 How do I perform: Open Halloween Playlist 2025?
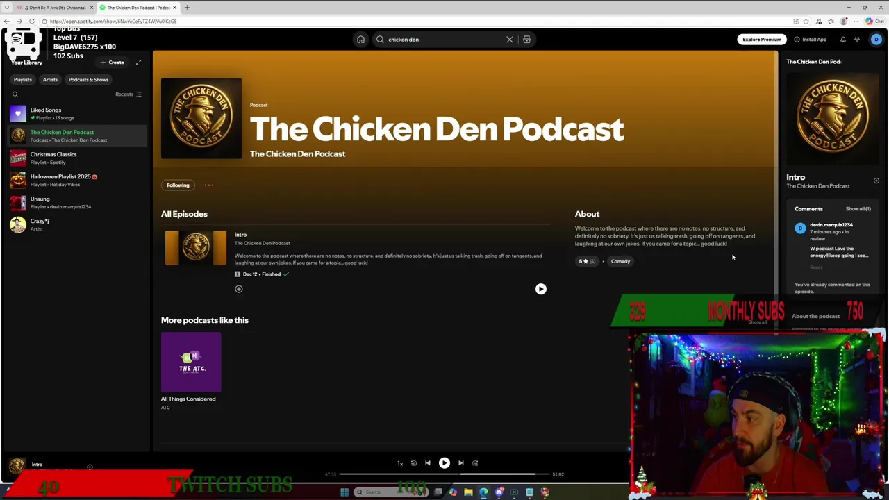pyautogui.click(x=78, y=181)
